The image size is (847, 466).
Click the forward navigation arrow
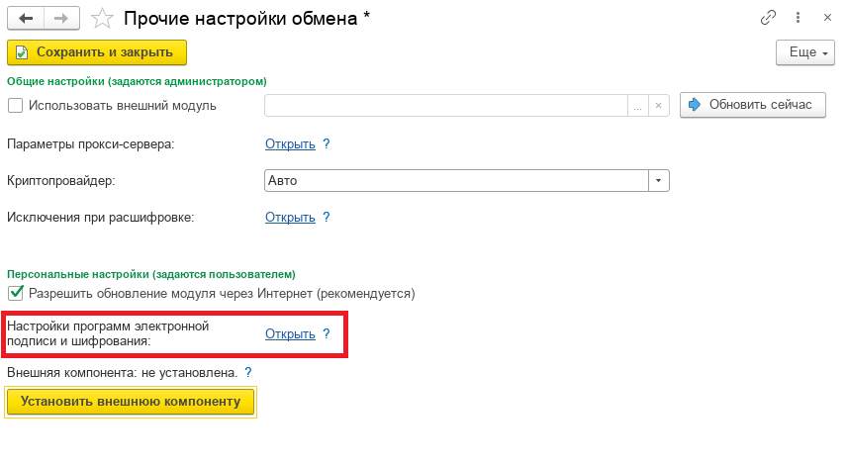(59, 18)
